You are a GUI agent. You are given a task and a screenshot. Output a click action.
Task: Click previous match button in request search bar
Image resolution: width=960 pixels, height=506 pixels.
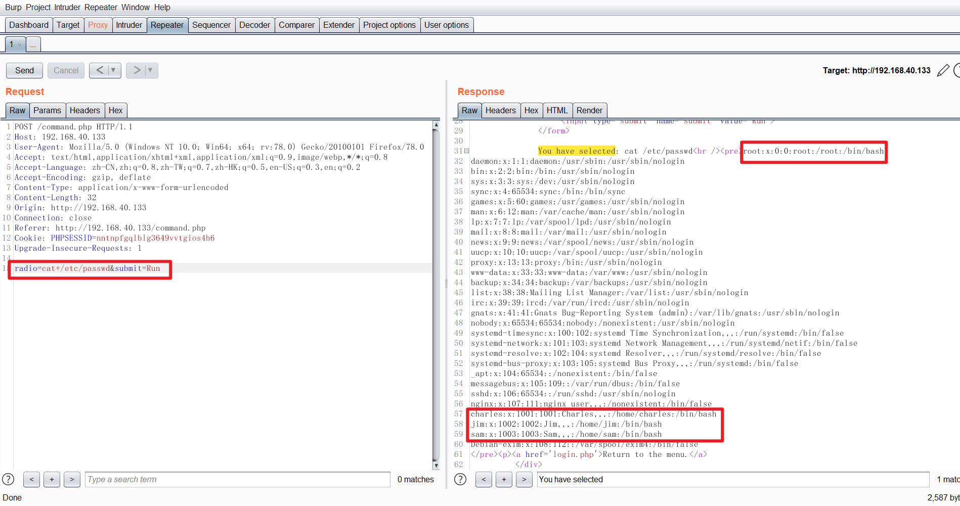(x=31, y=479)
